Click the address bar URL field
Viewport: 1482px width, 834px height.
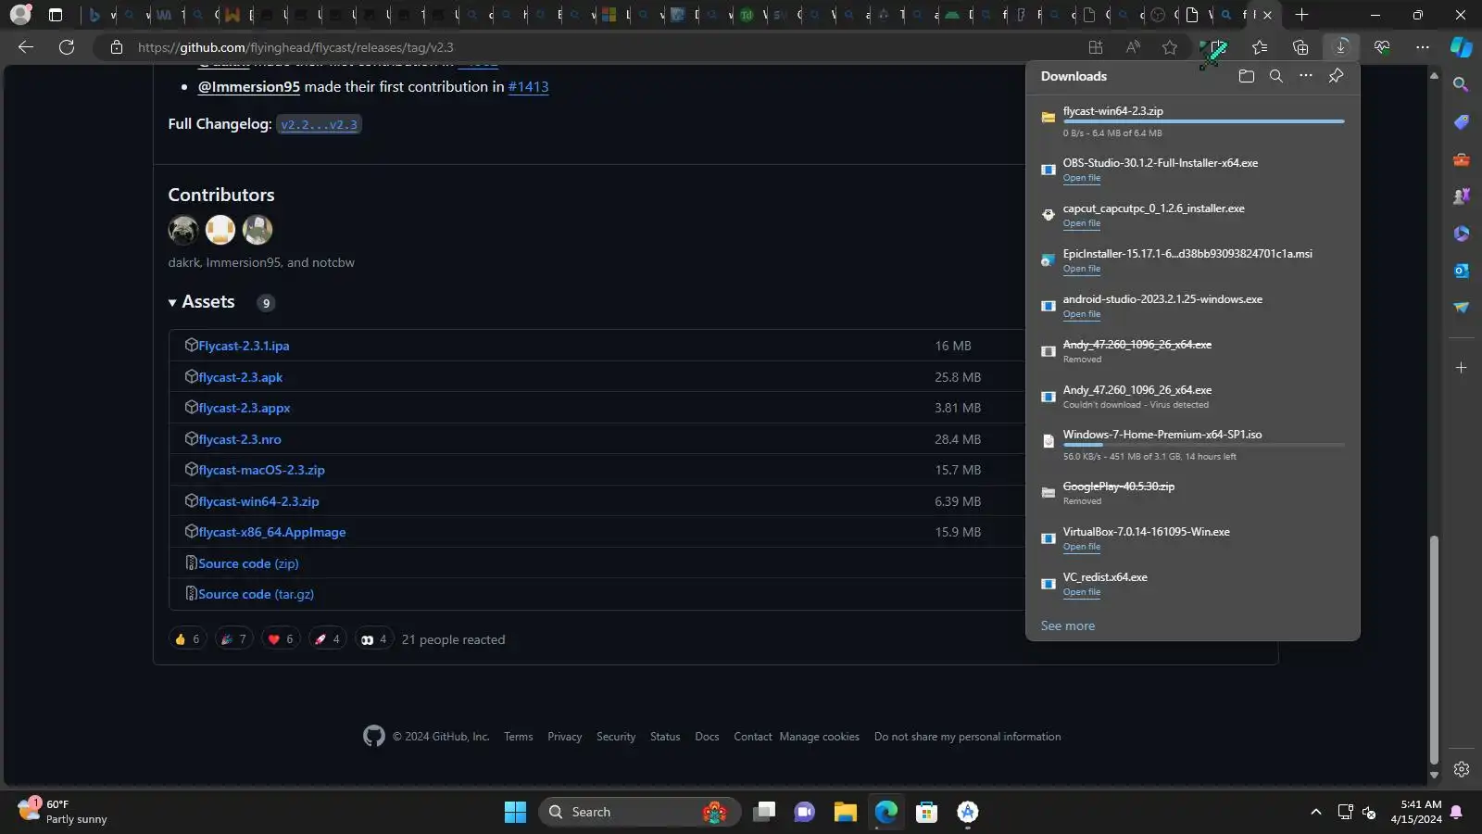point(593,47)
